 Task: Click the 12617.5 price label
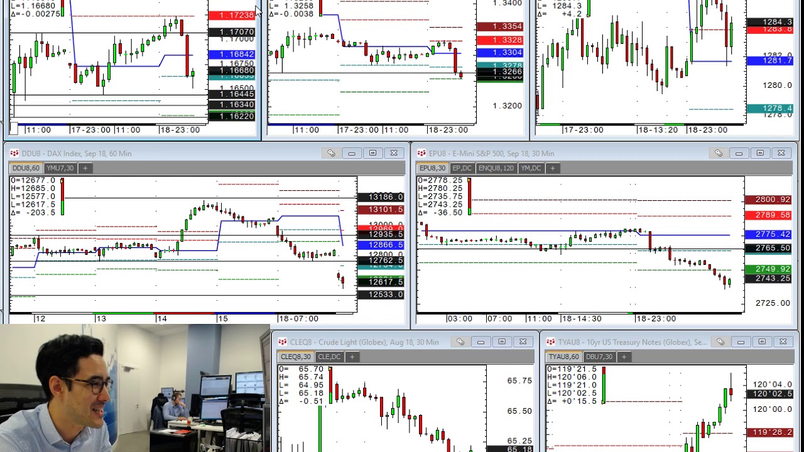point(382,282)
